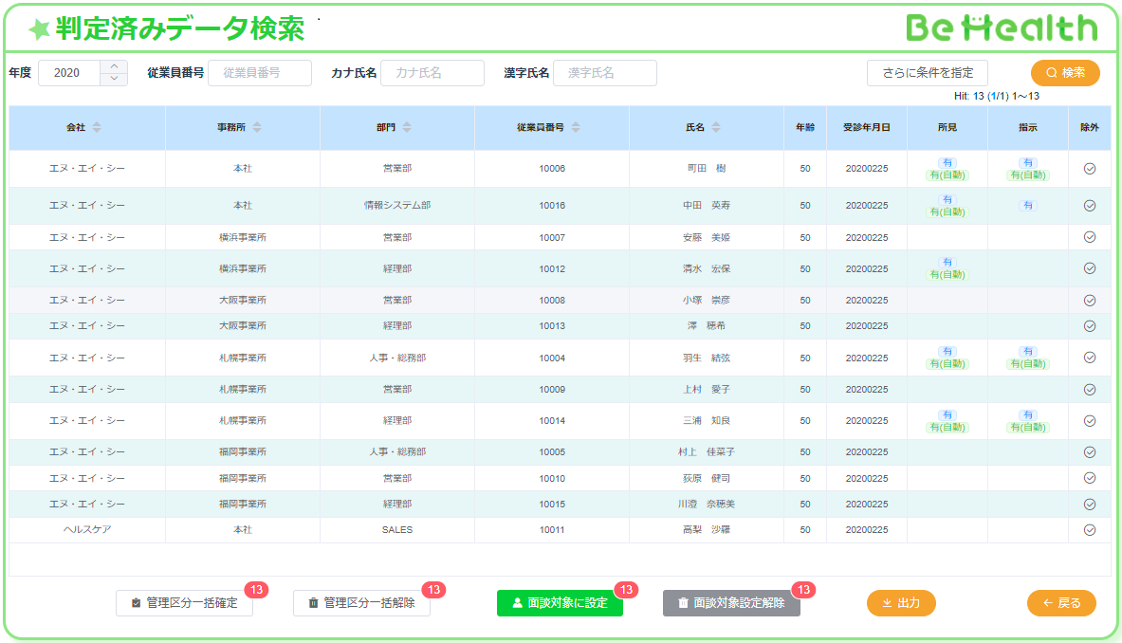
Task: Toggle 除外 check in ヘルスケア 10011 row
Action: coord(1089,529)
